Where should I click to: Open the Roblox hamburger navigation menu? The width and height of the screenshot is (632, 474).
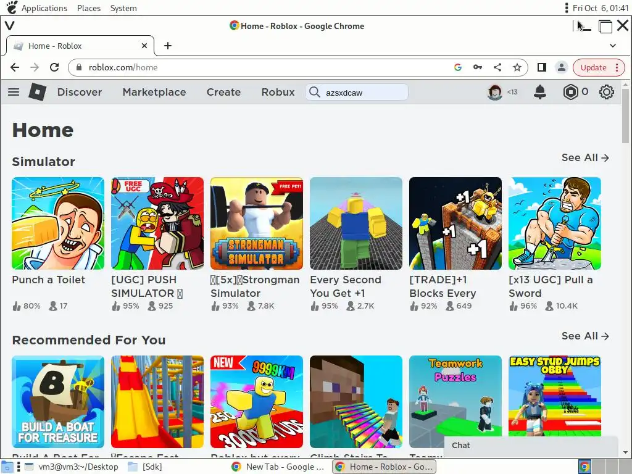14,92
